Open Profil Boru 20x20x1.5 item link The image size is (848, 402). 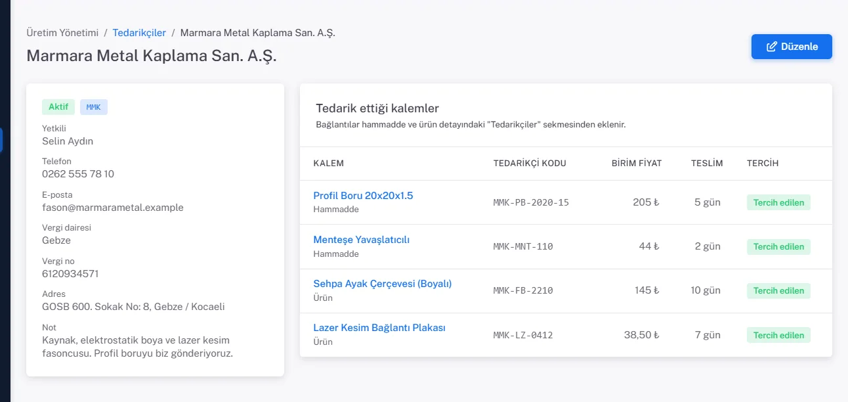[363, 195]
